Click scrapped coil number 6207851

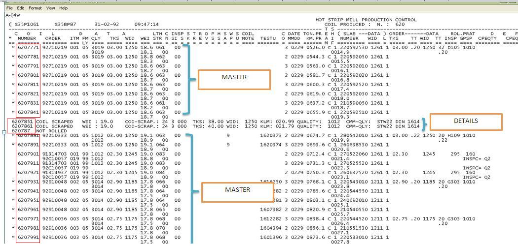[22, 122]
